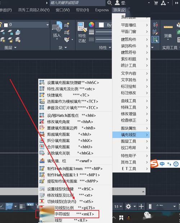Toggle Sogou Chinese input mode 中

coord(162,164)
